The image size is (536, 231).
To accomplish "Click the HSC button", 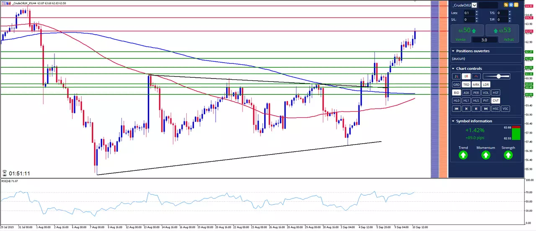I will click(x=496, y=109).
